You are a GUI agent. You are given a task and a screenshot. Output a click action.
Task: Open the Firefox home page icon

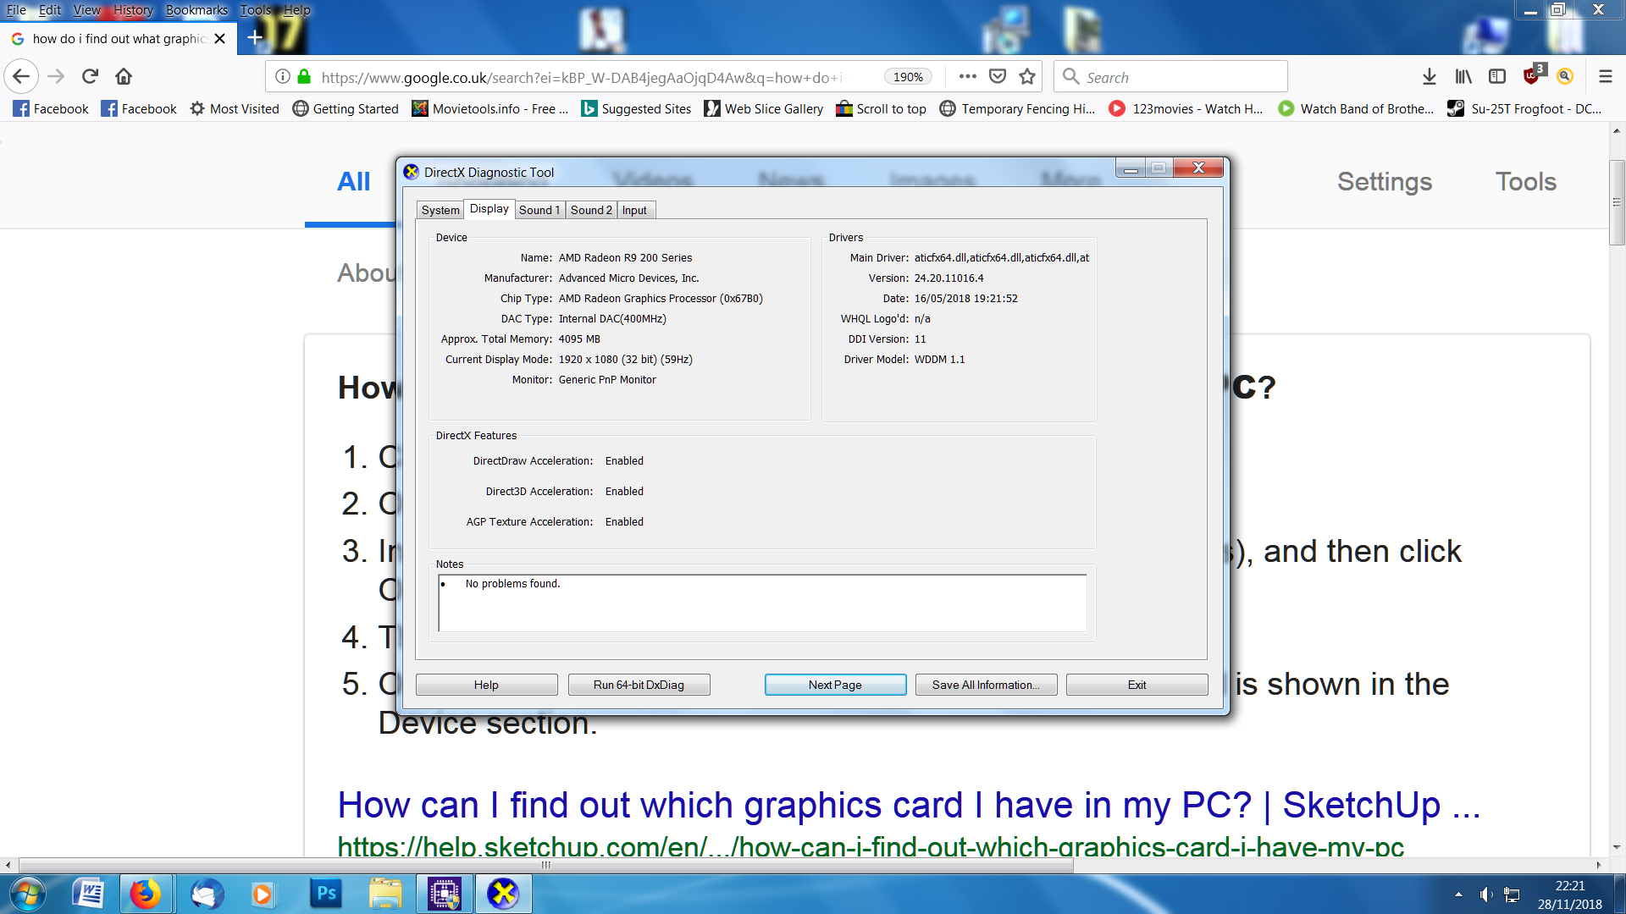(124, 77)
